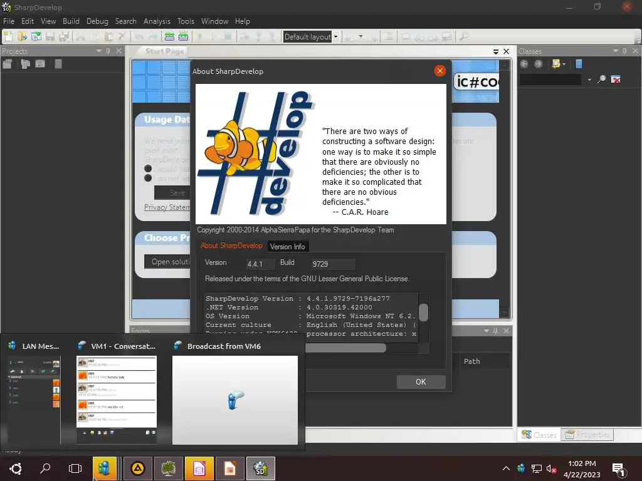Image resolution: width=642 pixels, height=481 pixels.
Task: Click the Open File toolbar icon
Action: [22, 37]
